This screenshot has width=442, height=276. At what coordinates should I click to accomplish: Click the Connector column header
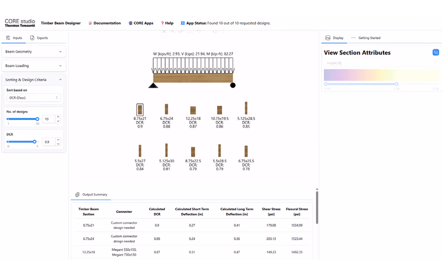(124, 211)
